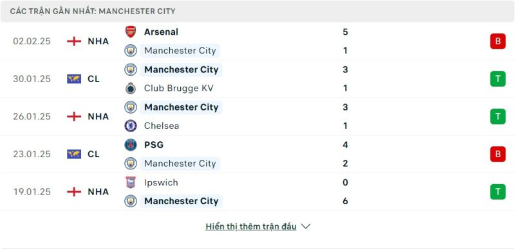The width and height of the screenshot is (515, 249).
Task: Click the England flag beside 02.02.25
Action: (x=74, y=41)
